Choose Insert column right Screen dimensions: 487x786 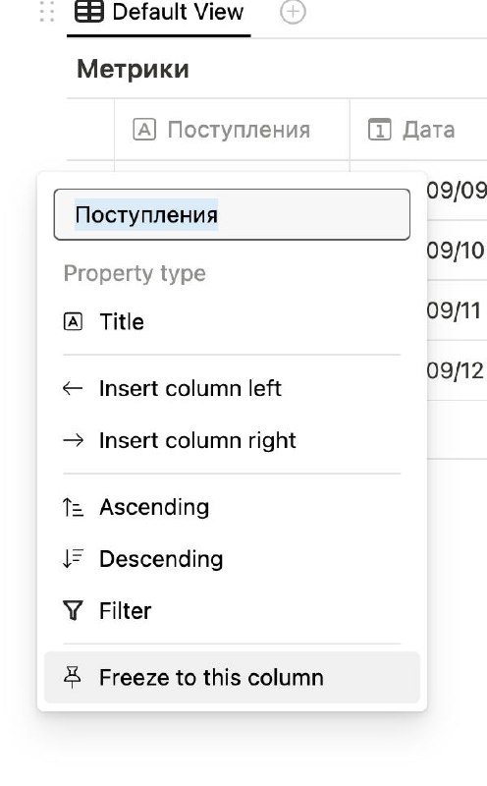232,440
